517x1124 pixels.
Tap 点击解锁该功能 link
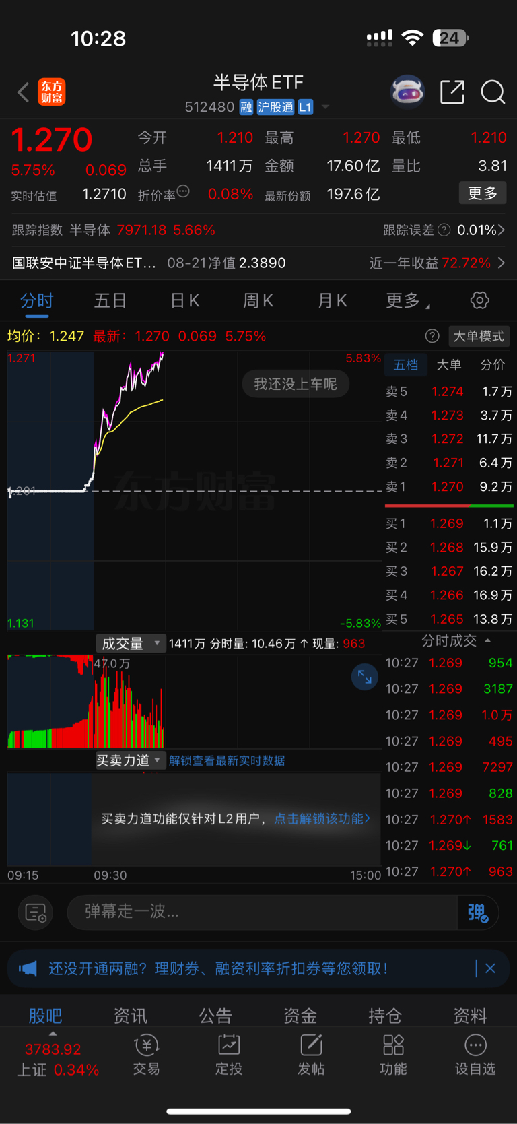322,818
